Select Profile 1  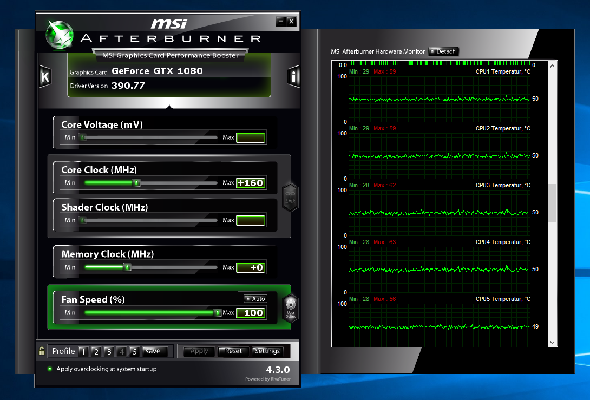tap(83, 351)
